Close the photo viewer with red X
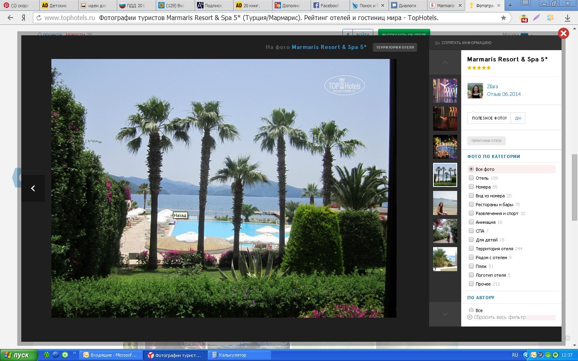Viewport: 578px width, 361px height. (x=564, y=33)
